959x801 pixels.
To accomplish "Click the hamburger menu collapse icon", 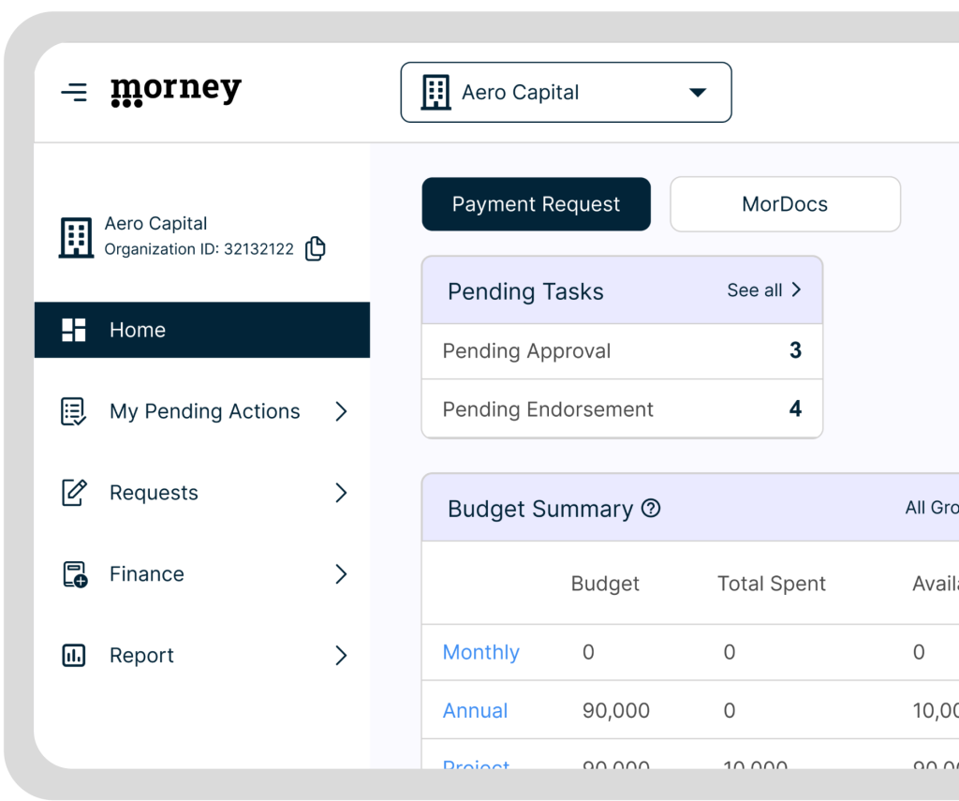I will 74,92.
